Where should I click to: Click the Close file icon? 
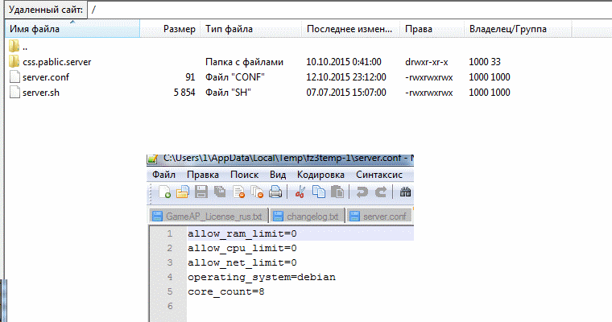pyautogui.click(x=238, y=192)
